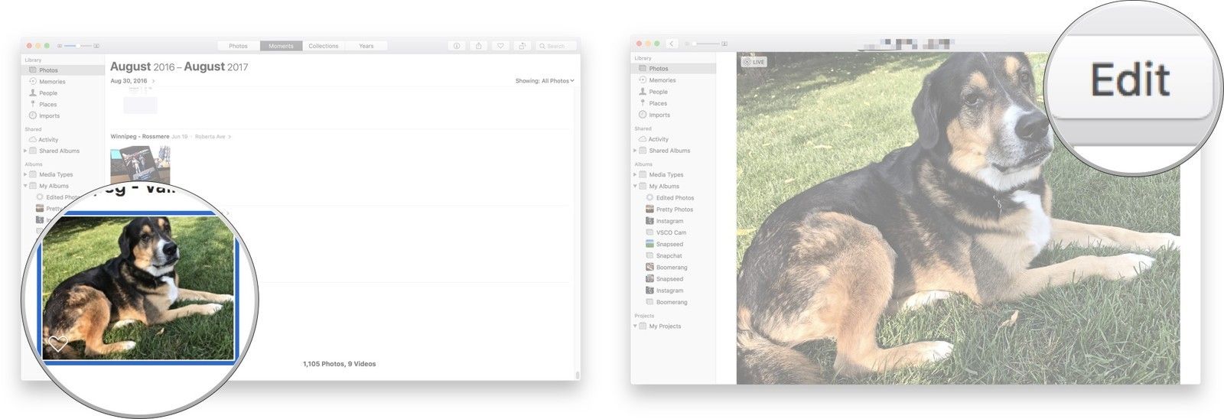Screen dimensions: 1224x419
Task: Go back using the back arrow button
Action: 671,44
